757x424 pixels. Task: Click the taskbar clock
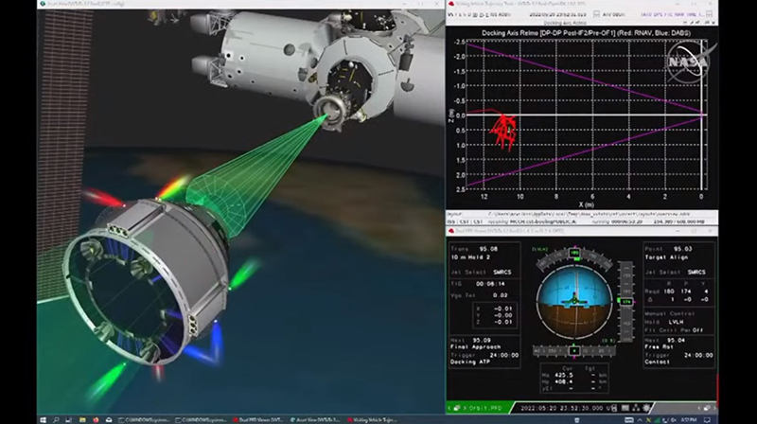tap(689, 420)
